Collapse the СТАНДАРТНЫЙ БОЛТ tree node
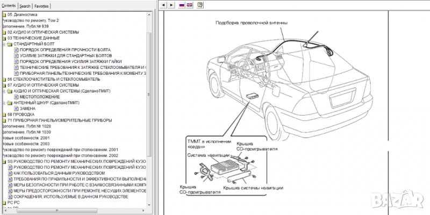Image resolution: width=430 pixels, height=215 pixels. 4,44
